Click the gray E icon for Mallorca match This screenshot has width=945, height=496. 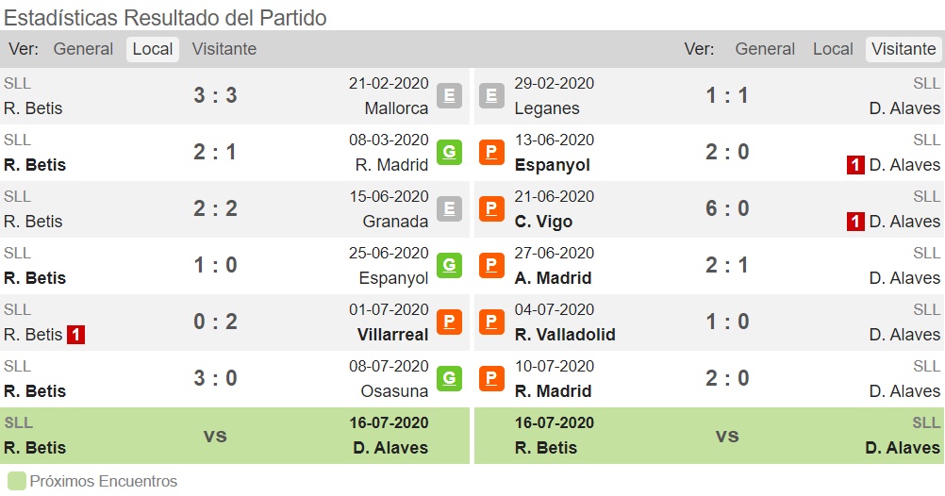(x=449, y=96)
